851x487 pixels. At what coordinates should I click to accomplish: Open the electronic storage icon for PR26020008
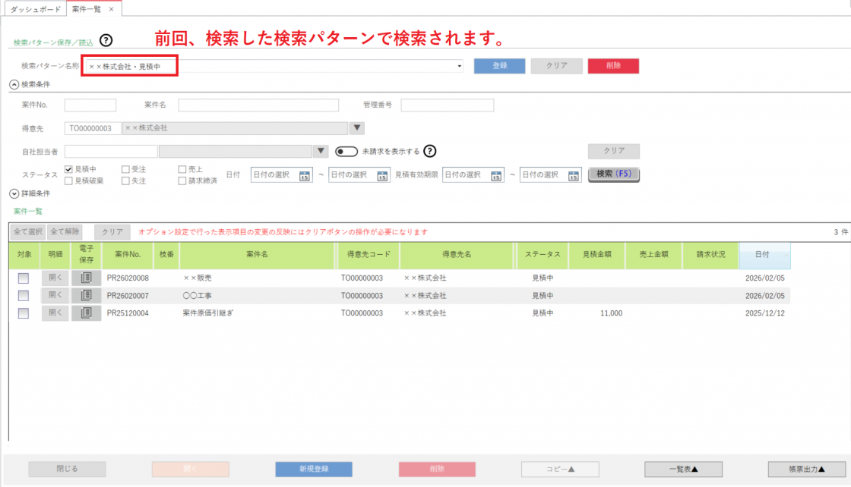(86, 278)
